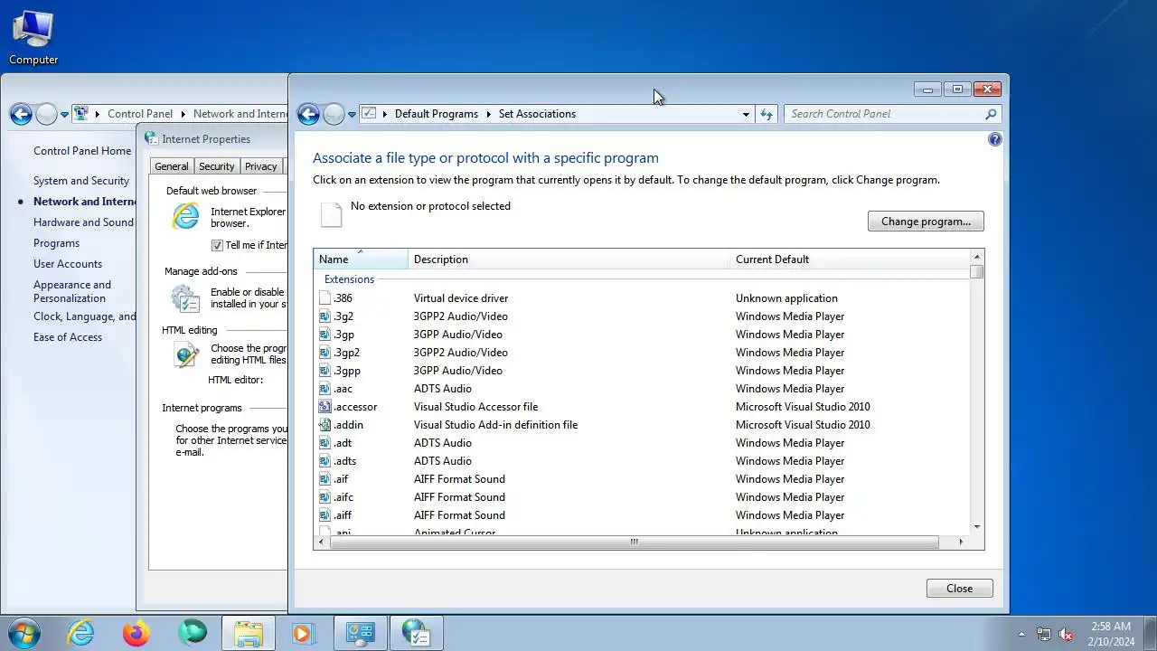Click the refresh button beside the address bar
The height and width of the screenshot is (651, 1157).
(x=767, y=114)
